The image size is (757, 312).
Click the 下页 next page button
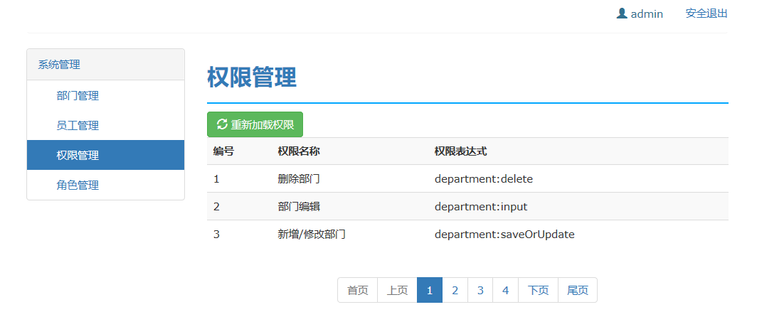(x=539, y=290)
